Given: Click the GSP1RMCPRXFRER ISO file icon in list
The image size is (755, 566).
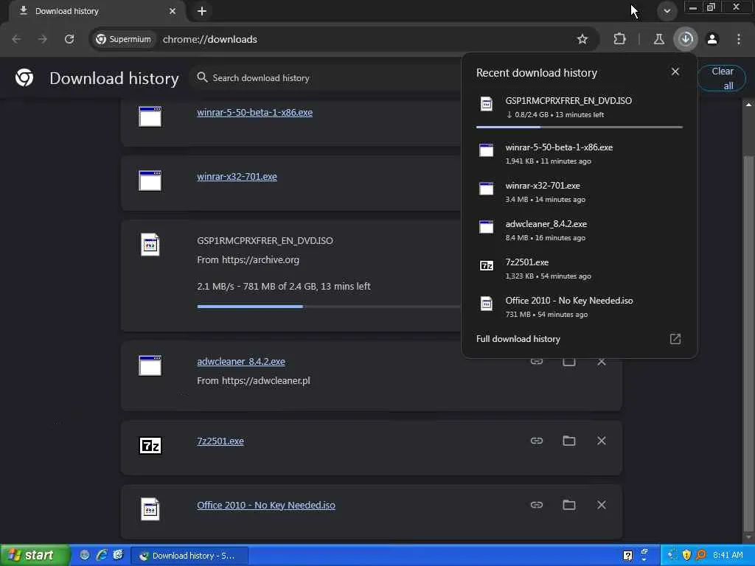Looking at the screenshot, I should click(150, 245).
